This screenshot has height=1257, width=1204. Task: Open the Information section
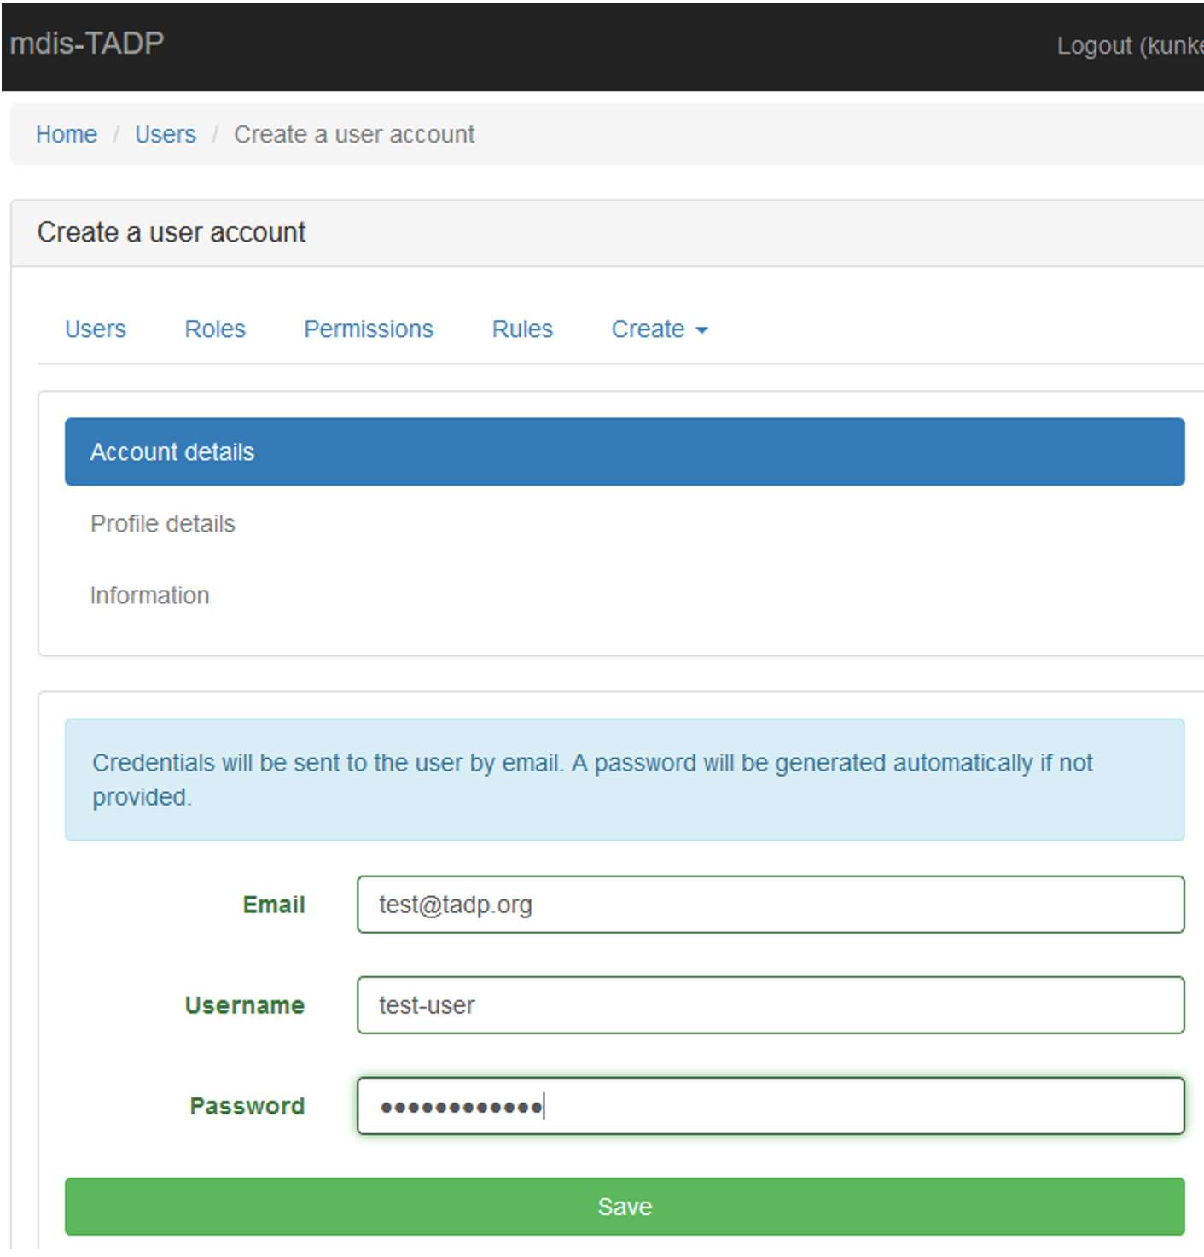[149, 595]
